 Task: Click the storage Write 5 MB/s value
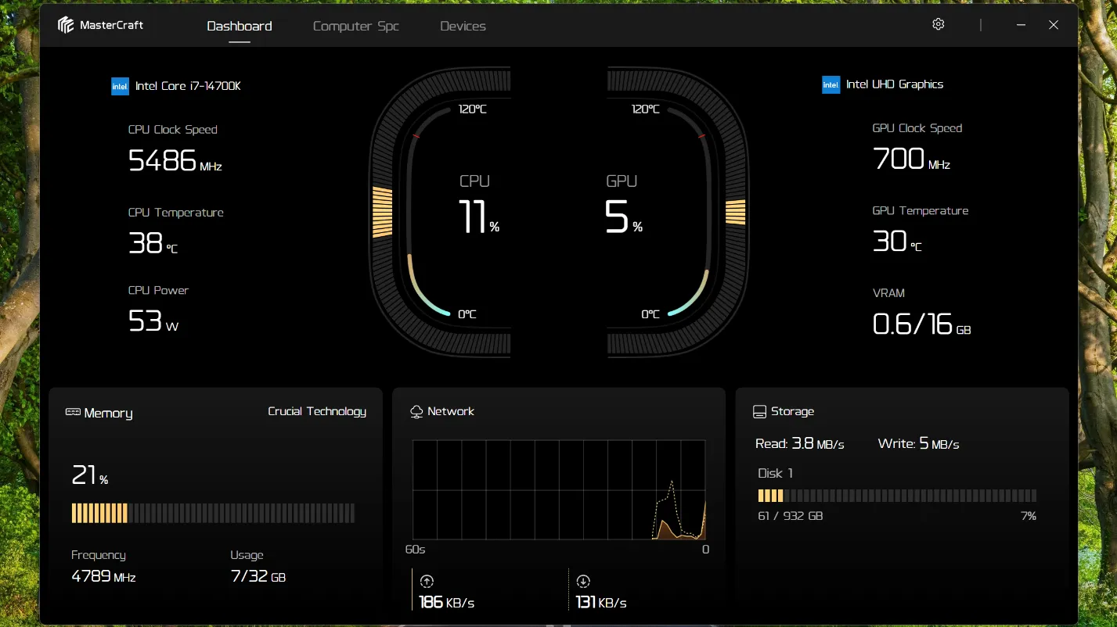[919, 444]
